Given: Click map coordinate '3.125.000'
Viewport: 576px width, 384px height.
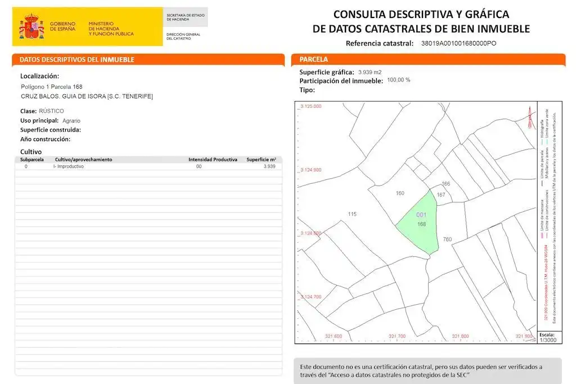Looking at the screenshot, I should pos(310,106).
